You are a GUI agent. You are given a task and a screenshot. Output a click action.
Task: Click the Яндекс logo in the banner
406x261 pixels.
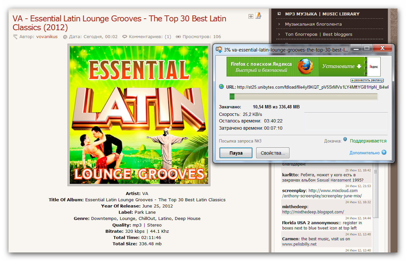[374, 67]
